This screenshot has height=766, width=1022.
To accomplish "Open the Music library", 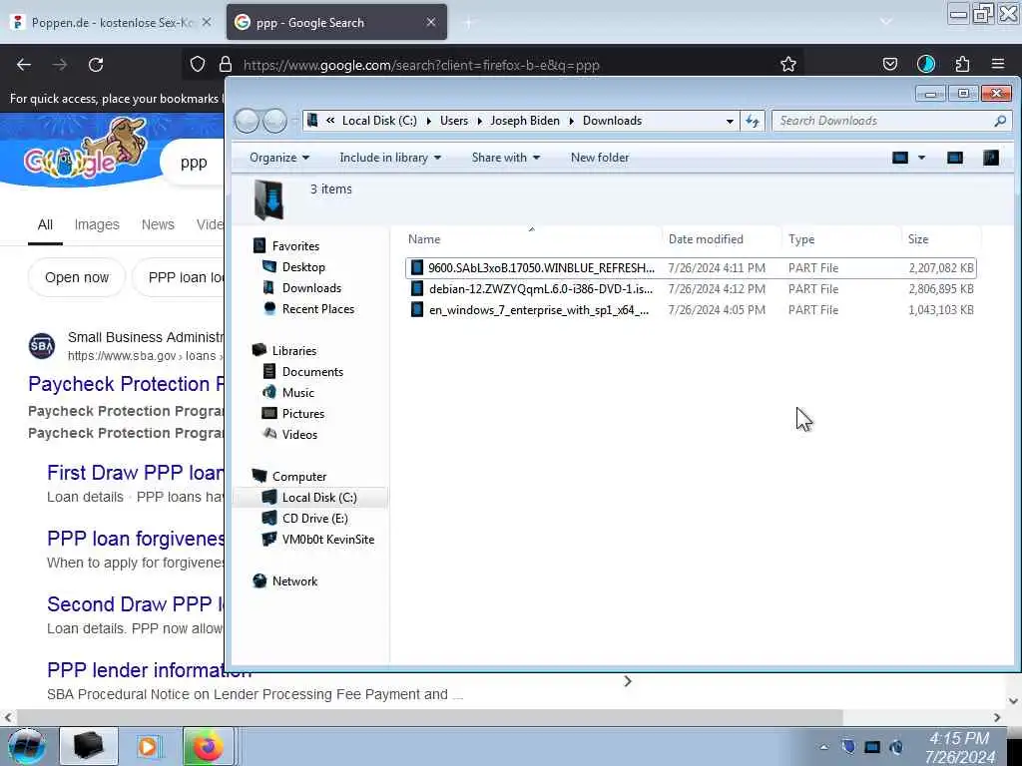I will (297, 393).
